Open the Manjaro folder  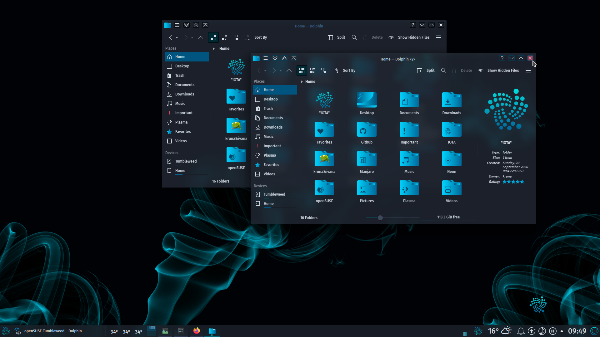367,162
